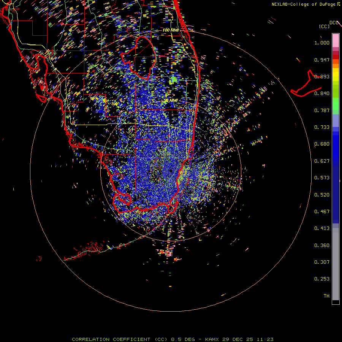The height and width of the screenshot is (342, 342).
Task: Click the 50 NMI range ring label
Action: click(171, 101)
